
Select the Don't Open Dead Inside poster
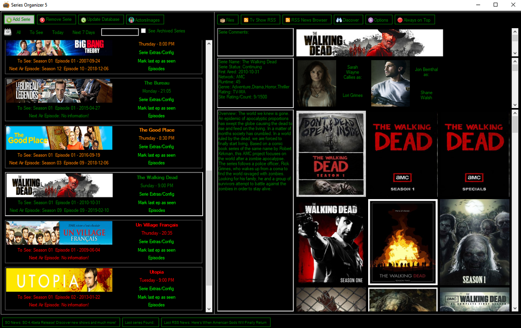click(331, 154)
